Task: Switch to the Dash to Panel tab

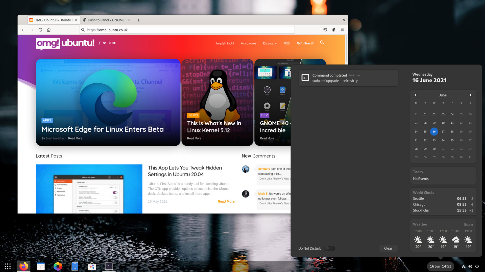Action: pos(107,20)
